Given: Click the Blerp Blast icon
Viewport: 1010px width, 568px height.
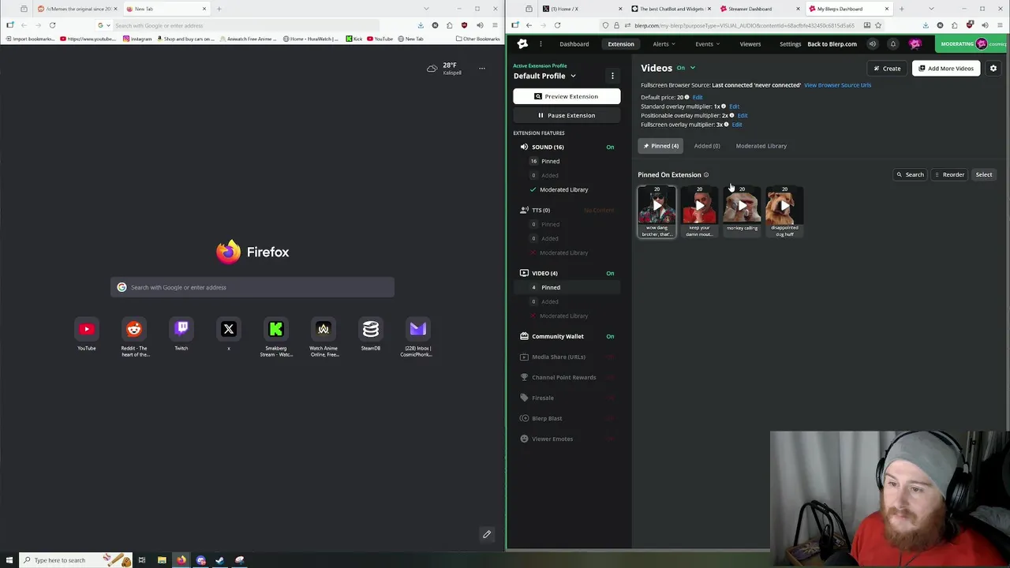Looking at the screenshot, I should [x=524, y=418].
